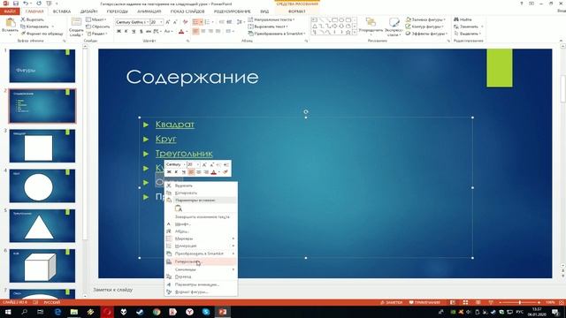
Task: Click the mini toolbar format painter icon
Action: (226, 172)
